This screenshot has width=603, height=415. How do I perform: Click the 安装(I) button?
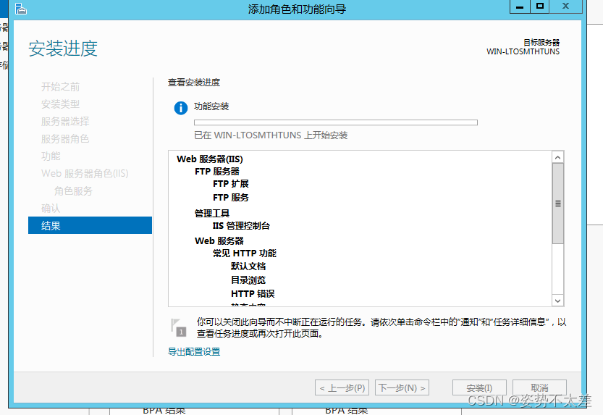tap(479, 387)
